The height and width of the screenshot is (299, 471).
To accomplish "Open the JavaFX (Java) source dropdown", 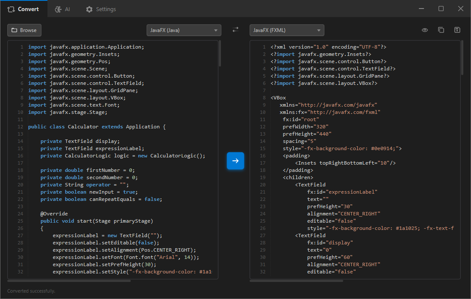I will click(184, 30).
